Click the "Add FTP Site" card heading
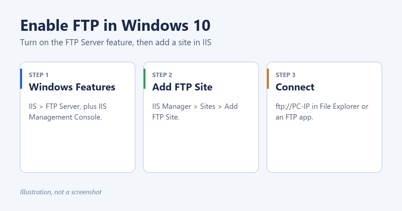The width and height of the screenshot is (402, 211). tap(182, 87)
